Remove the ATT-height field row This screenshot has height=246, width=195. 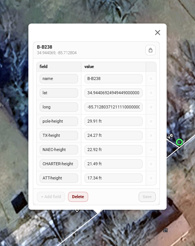point(151,178)
